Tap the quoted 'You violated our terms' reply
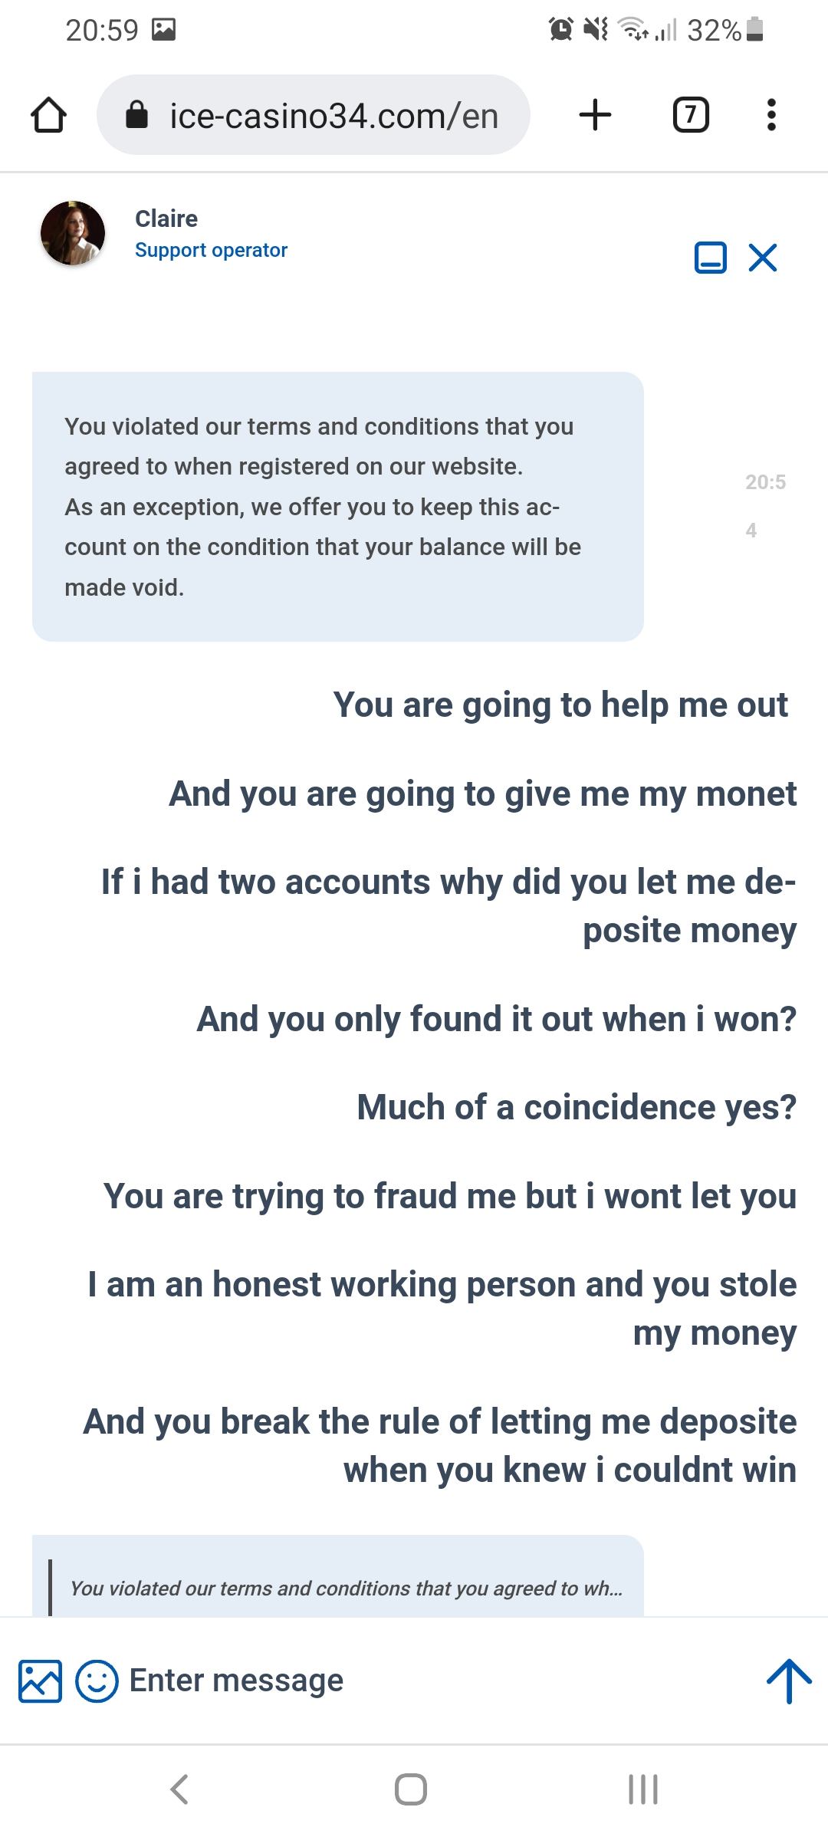 tap(346, 1588)
